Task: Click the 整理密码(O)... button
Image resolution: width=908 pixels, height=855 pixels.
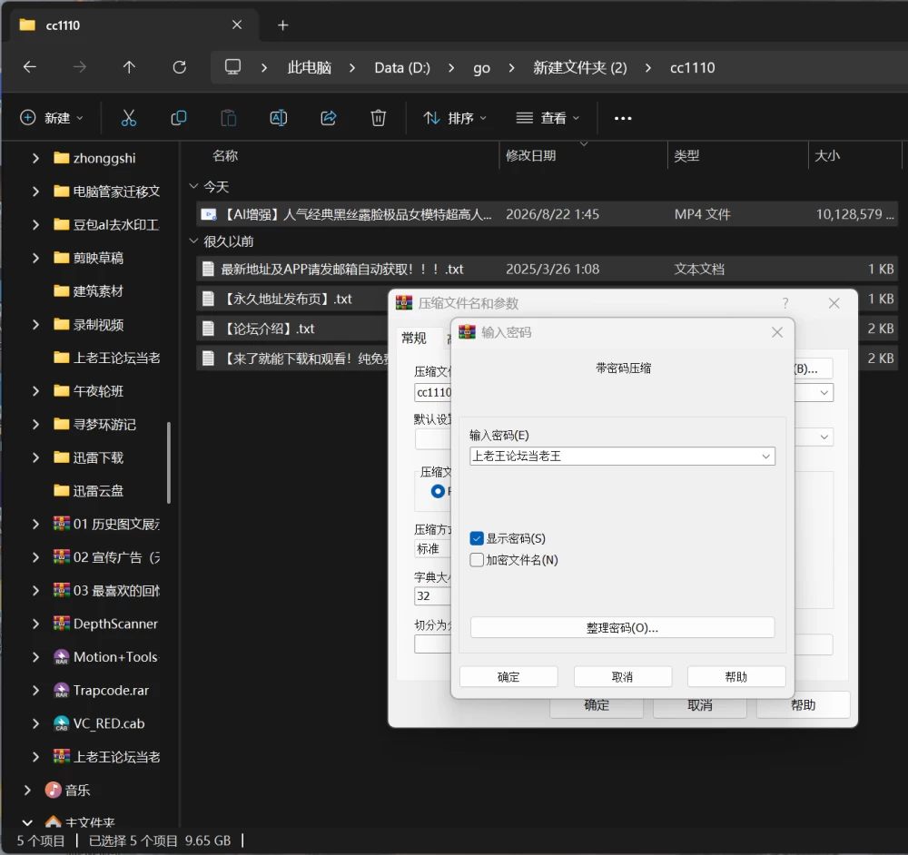Action: [x=622, y=627]
